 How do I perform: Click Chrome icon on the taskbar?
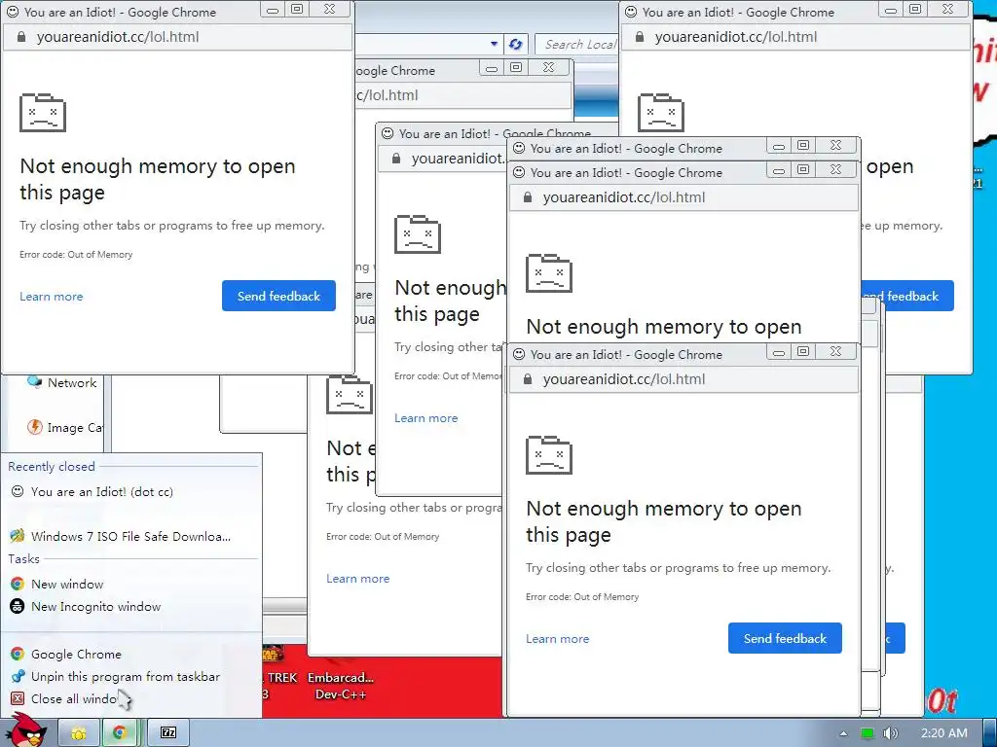[x=119, y=733]
